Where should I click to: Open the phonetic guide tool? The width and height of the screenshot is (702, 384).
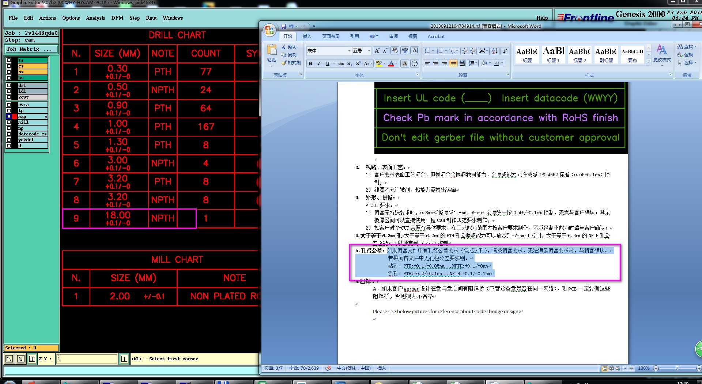coord(405,51)
